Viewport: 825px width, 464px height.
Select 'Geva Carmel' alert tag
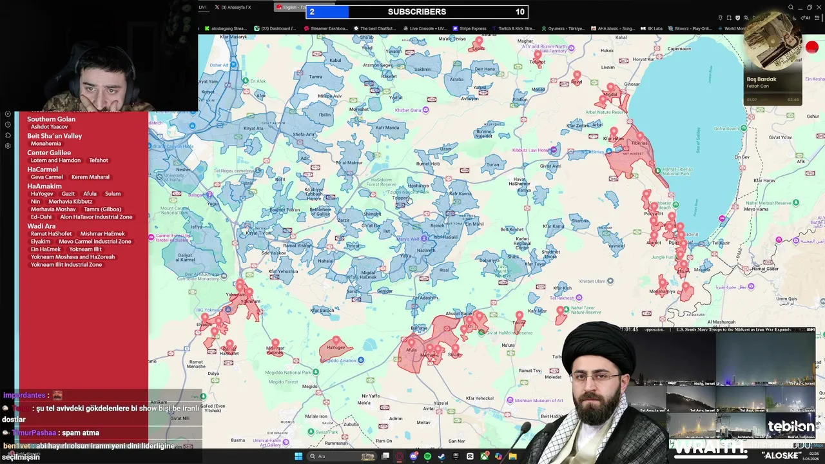[x=47, y=177]
